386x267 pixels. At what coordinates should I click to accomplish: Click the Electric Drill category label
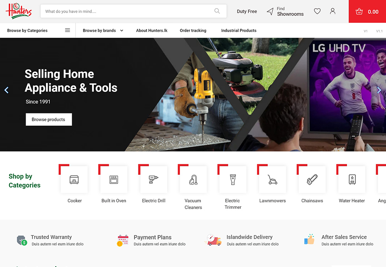point(154,200)
